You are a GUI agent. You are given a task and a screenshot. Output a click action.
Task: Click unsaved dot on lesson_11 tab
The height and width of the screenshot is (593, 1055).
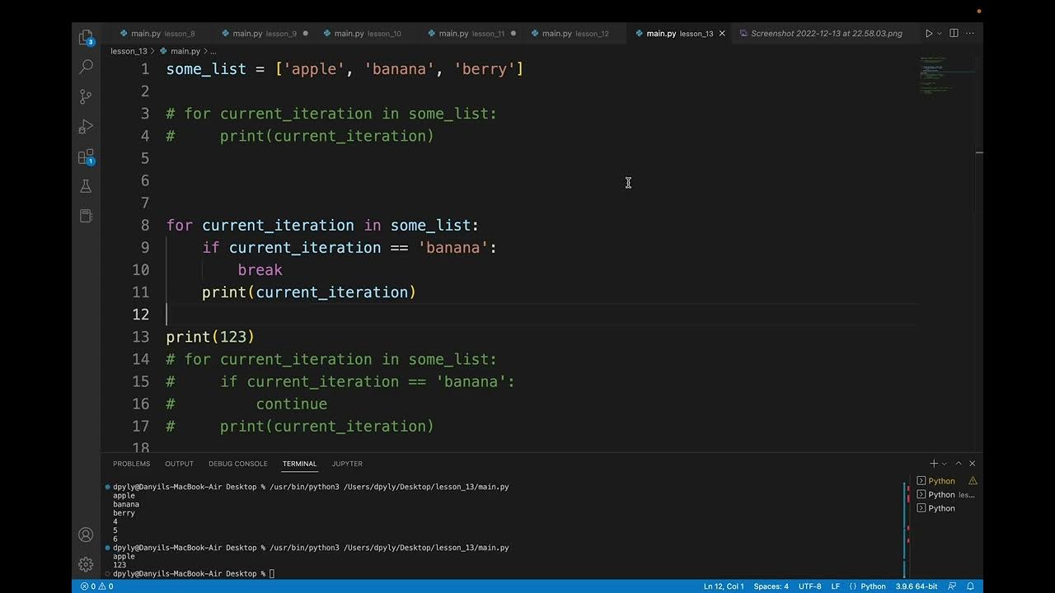click(513, 33)
